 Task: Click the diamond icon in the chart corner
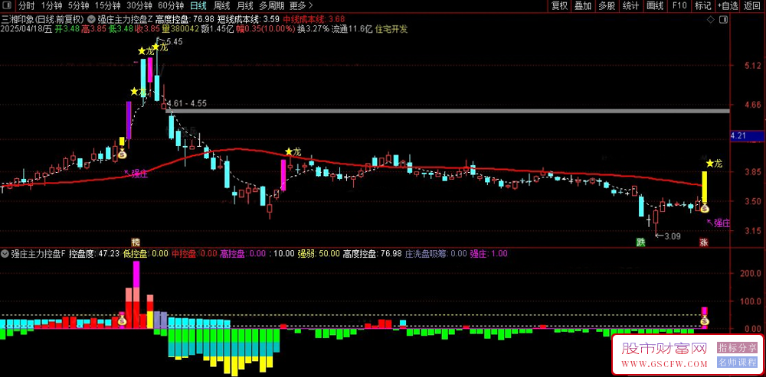[x=711, y=20]
